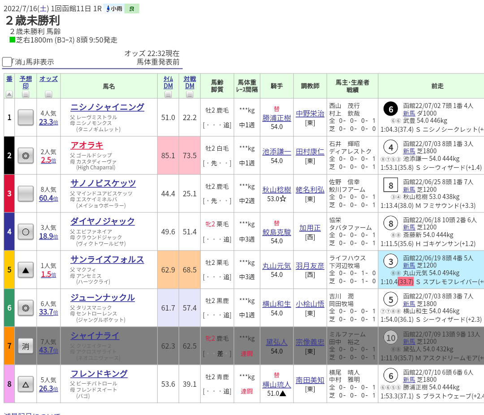Click the 対戦DM header link
Viewport: 484px width, 415px height.
click(190, 82)
